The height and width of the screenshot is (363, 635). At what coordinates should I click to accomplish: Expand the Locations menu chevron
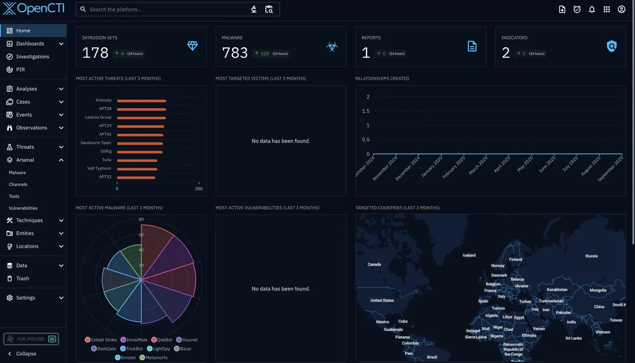coord(61,246)
